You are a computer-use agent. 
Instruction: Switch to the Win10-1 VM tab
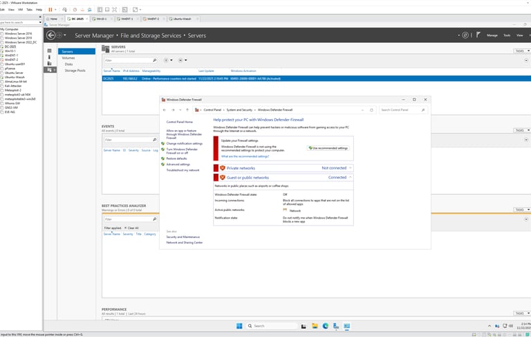click(x=101, y=19)
